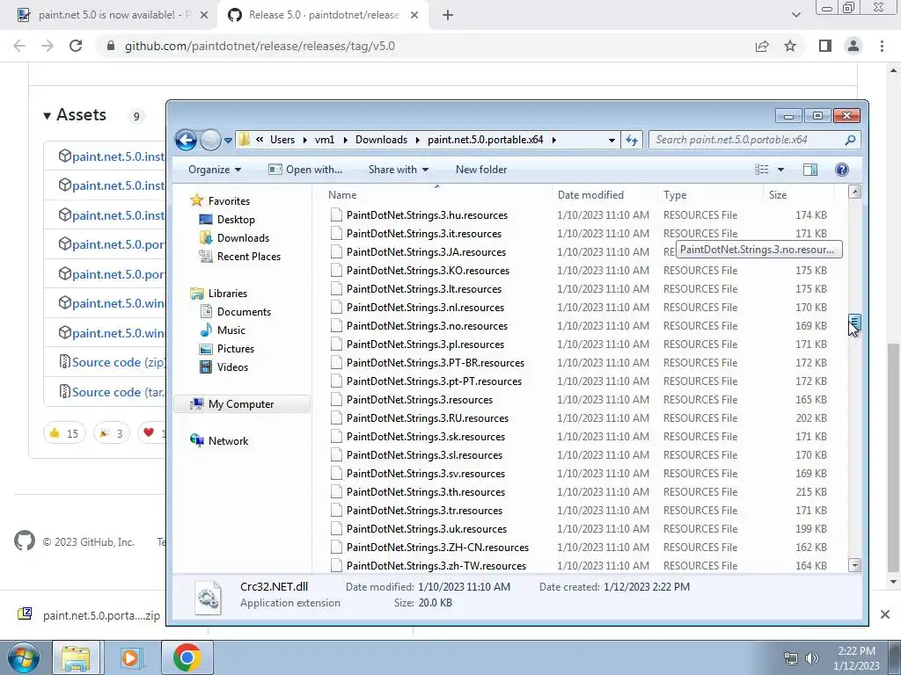Click thumbs up reaction with 15

pyautogui.click(x=63, y=432)
